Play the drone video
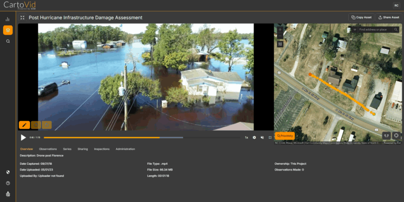 point(23,137)
